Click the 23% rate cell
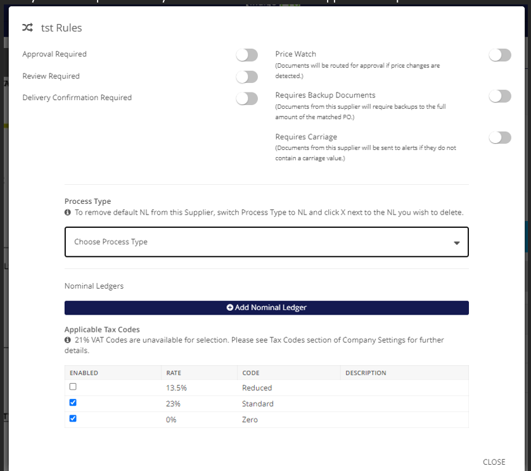Image resolution: width=531 pixels, height=471 pixels. 172,404
